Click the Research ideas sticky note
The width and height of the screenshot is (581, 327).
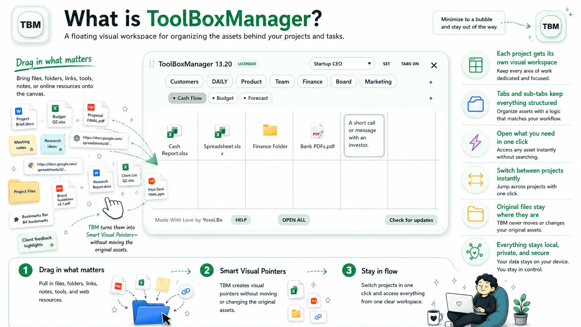(x=52, y=144)
